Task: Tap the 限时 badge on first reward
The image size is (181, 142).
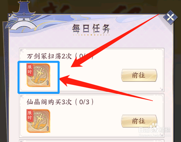Action: click(x=30, y=70)
